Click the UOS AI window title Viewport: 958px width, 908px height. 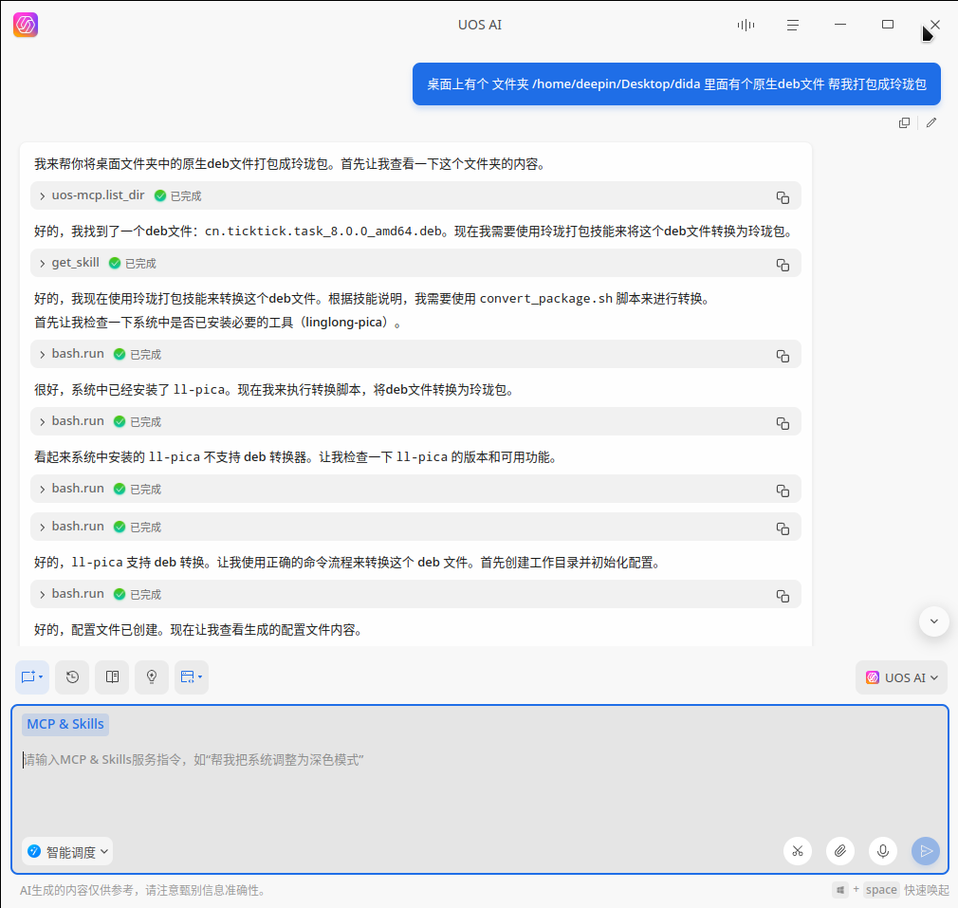[x=480, y=25]
